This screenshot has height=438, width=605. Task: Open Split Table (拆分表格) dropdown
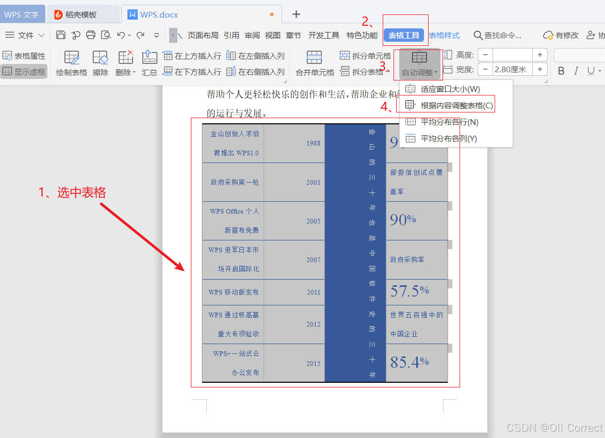coord(365,72)
